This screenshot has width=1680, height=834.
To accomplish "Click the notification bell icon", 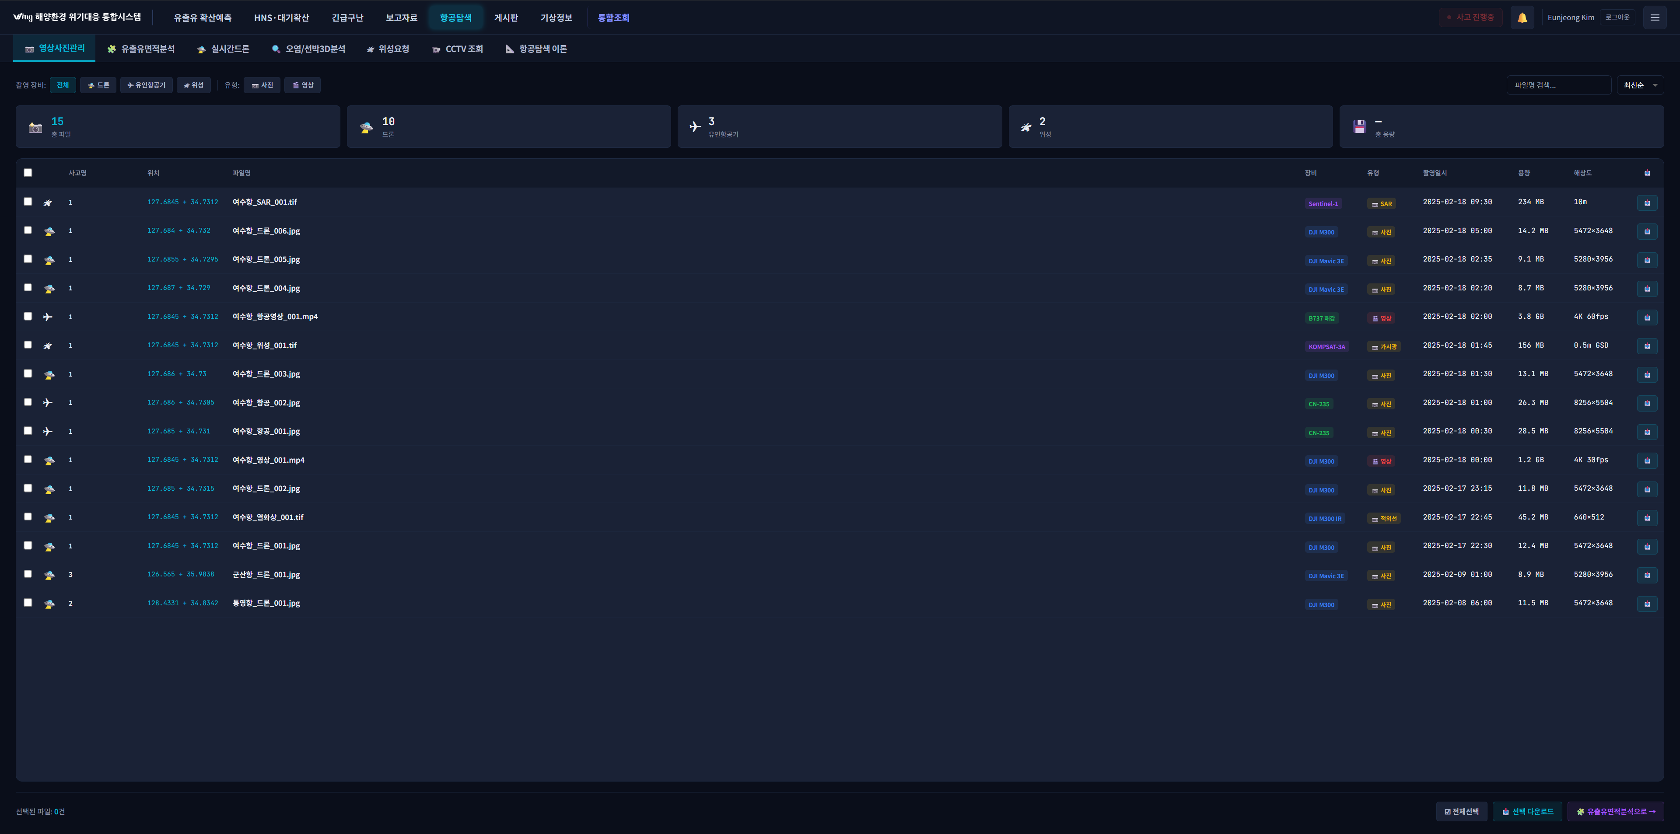I will 1522,17.
